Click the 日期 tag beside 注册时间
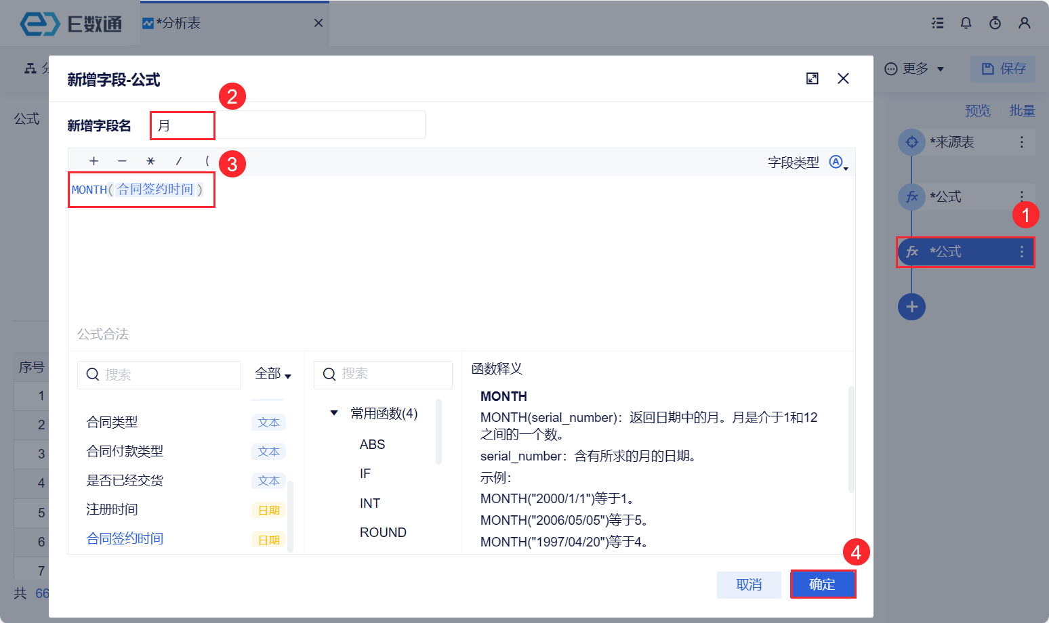Screen dimensions: 1049x623 tap(268, 511)
